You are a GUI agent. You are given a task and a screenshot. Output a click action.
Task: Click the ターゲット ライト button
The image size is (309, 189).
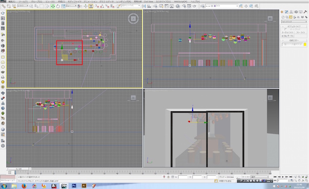tap(287, 32)
